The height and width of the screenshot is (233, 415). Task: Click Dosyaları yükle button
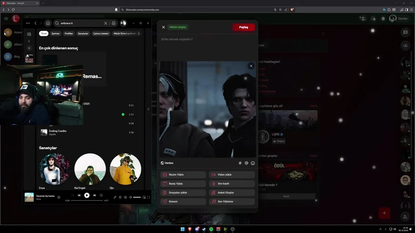click(183, 193)
